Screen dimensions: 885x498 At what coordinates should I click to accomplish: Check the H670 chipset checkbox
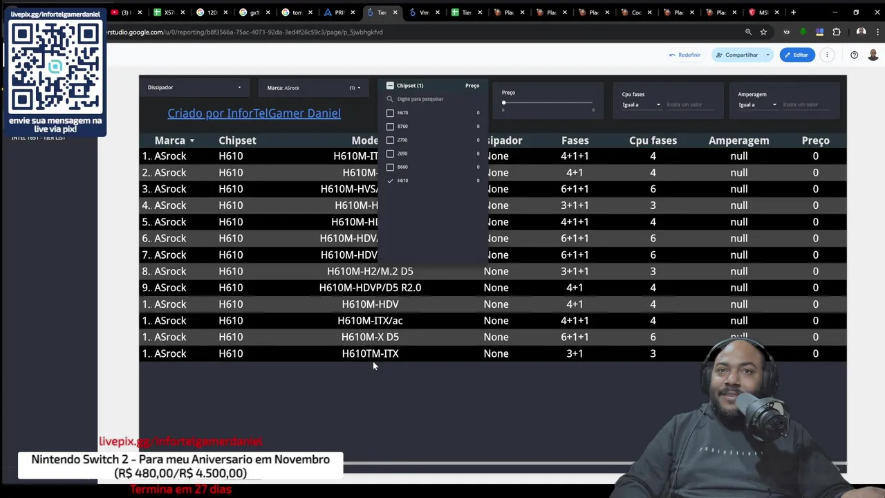[390, 113]
